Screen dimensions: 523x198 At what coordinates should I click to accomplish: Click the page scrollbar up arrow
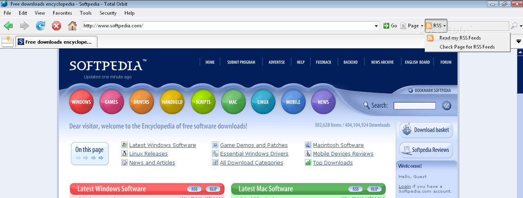coord(520,52)
